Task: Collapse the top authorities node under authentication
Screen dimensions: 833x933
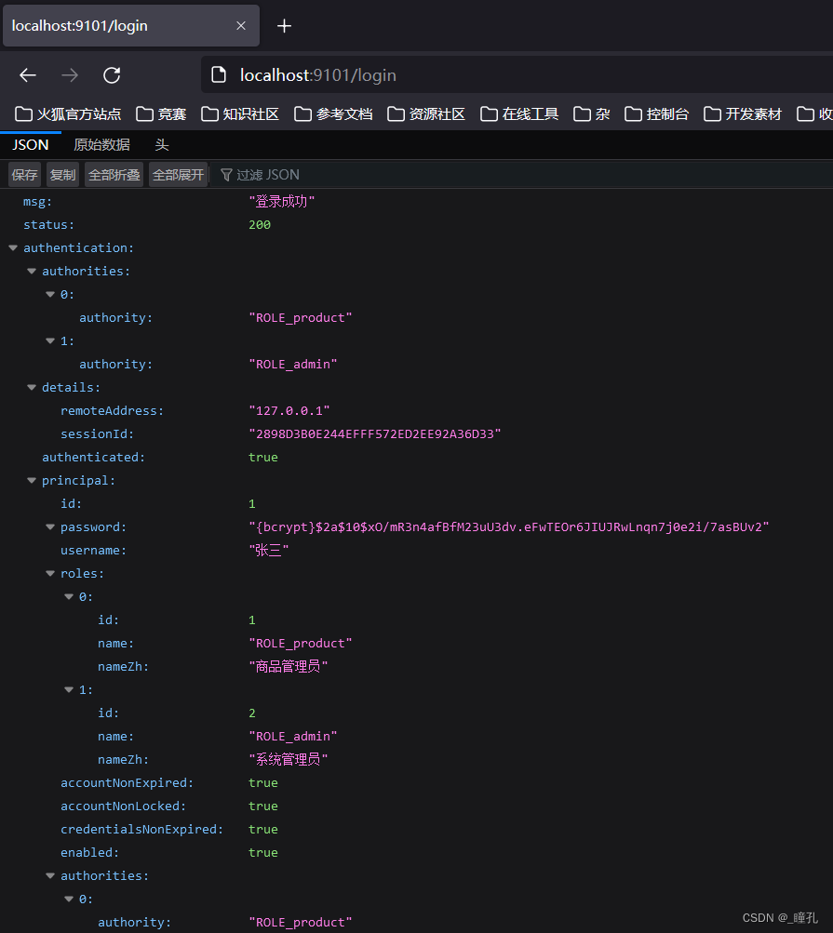Action: click(x=32, y=271)
